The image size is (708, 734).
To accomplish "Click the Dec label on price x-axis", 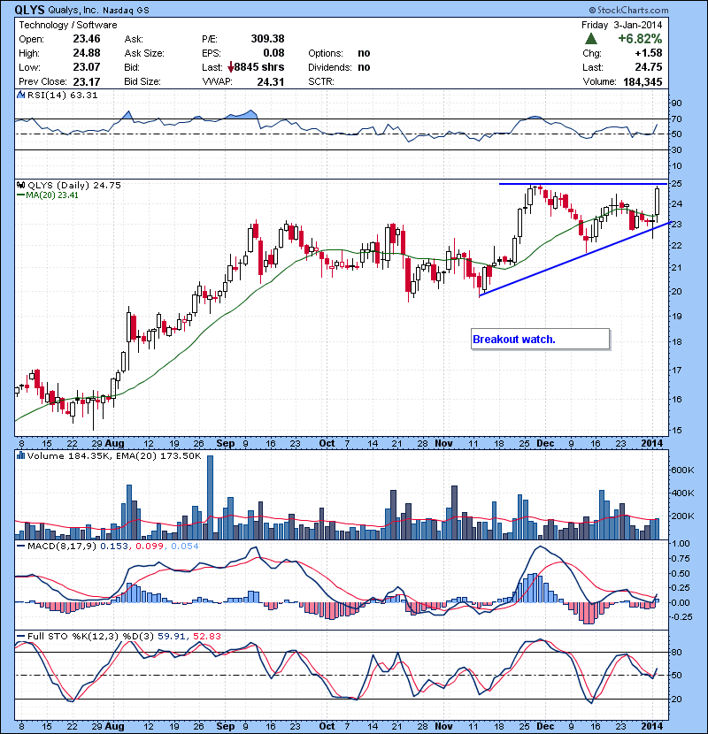I will tap(545, 443).
